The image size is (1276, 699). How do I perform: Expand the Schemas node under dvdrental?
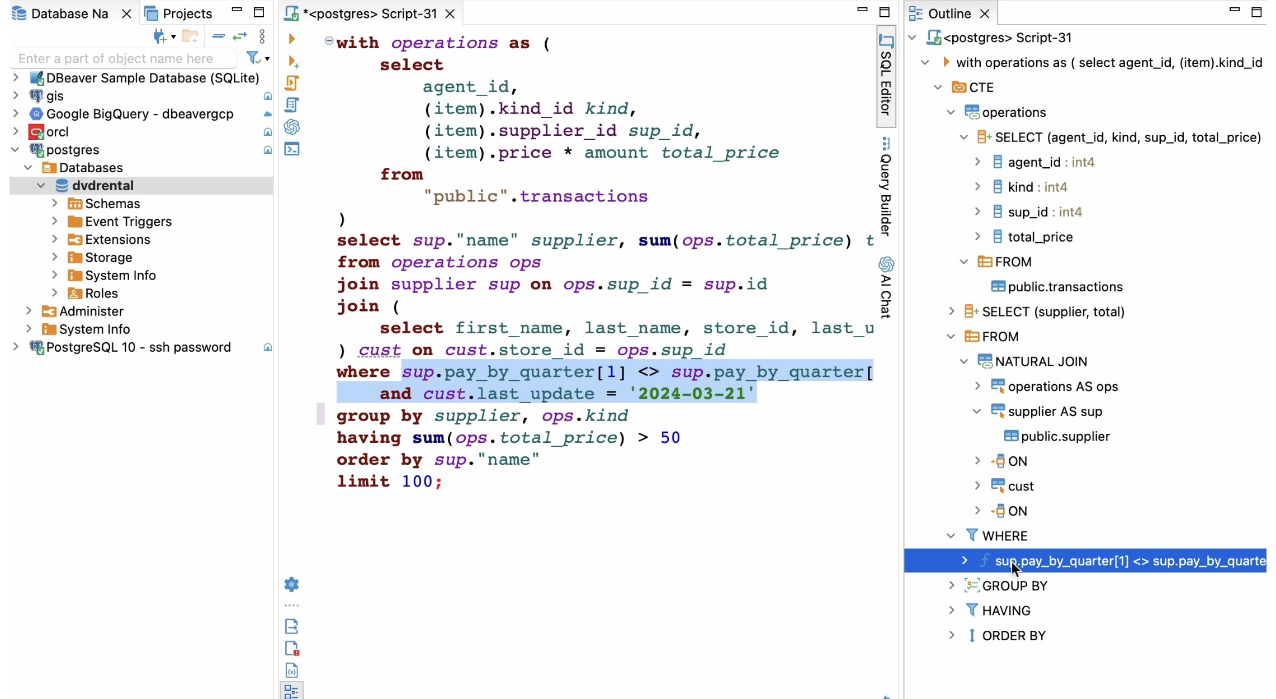(54, 203)
